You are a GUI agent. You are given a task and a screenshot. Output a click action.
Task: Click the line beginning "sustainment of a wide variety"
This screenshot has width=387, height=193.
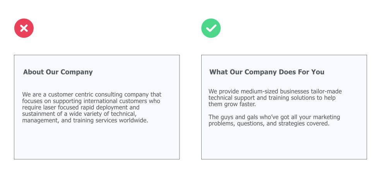coord(79,114)
